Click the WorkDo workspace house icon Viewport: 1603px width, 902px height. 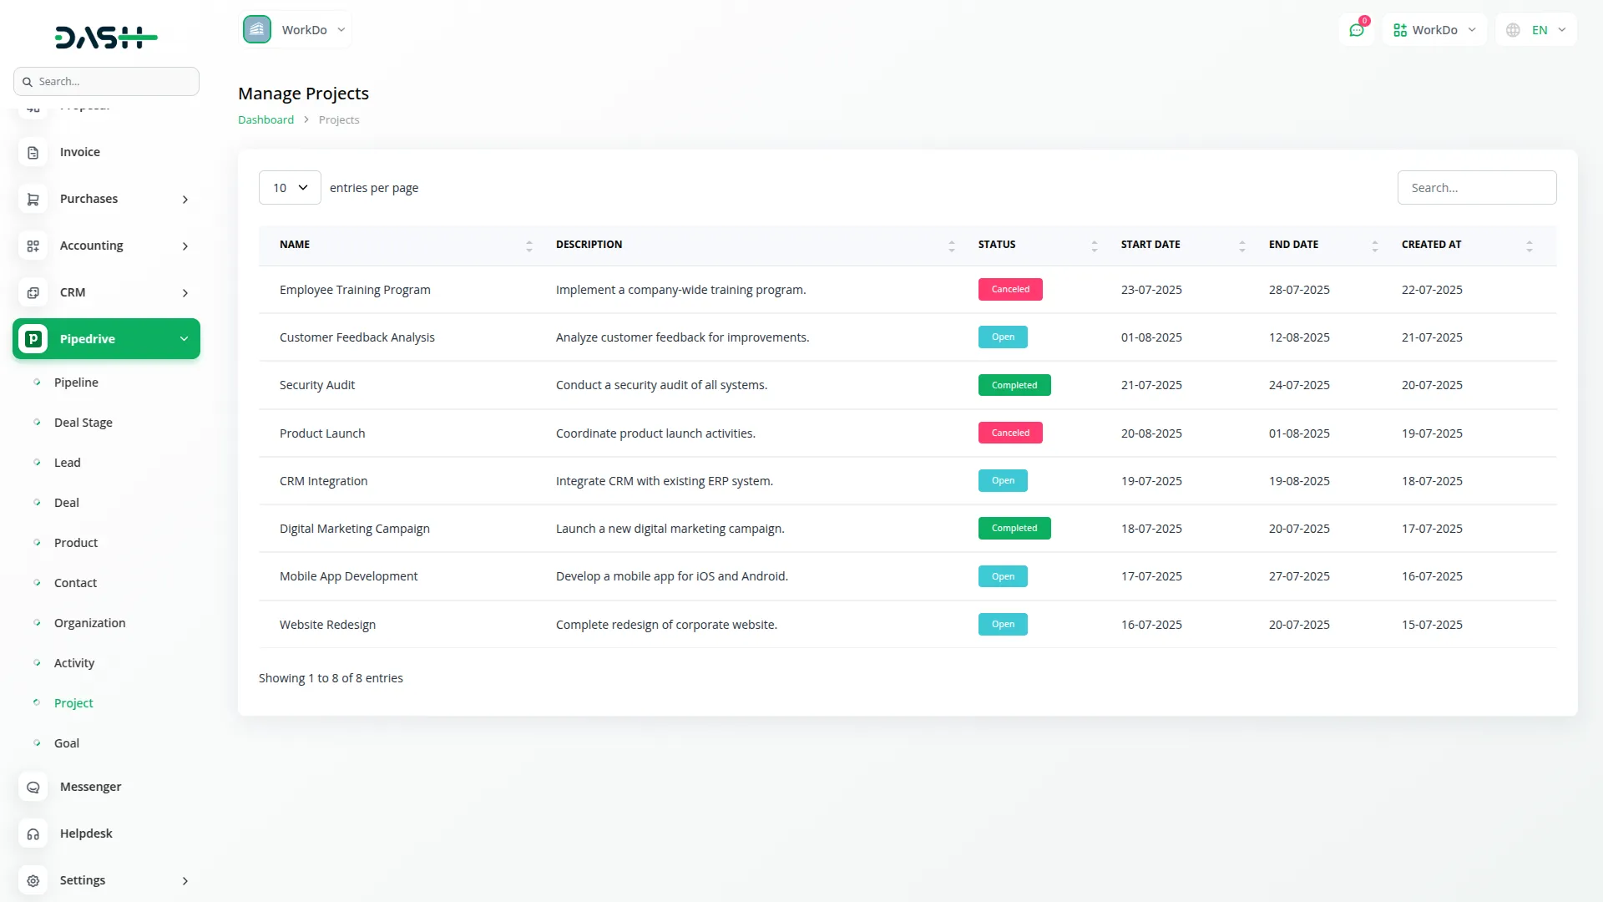pos(256,28)
